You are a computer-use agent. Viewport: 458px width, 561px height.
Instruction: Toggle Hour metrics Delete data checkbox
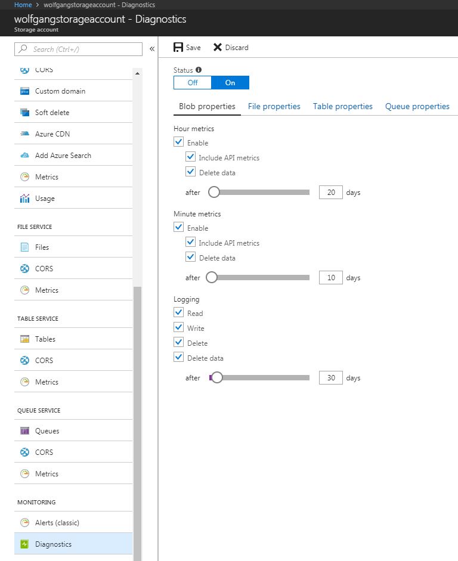[x=190, y=172]
